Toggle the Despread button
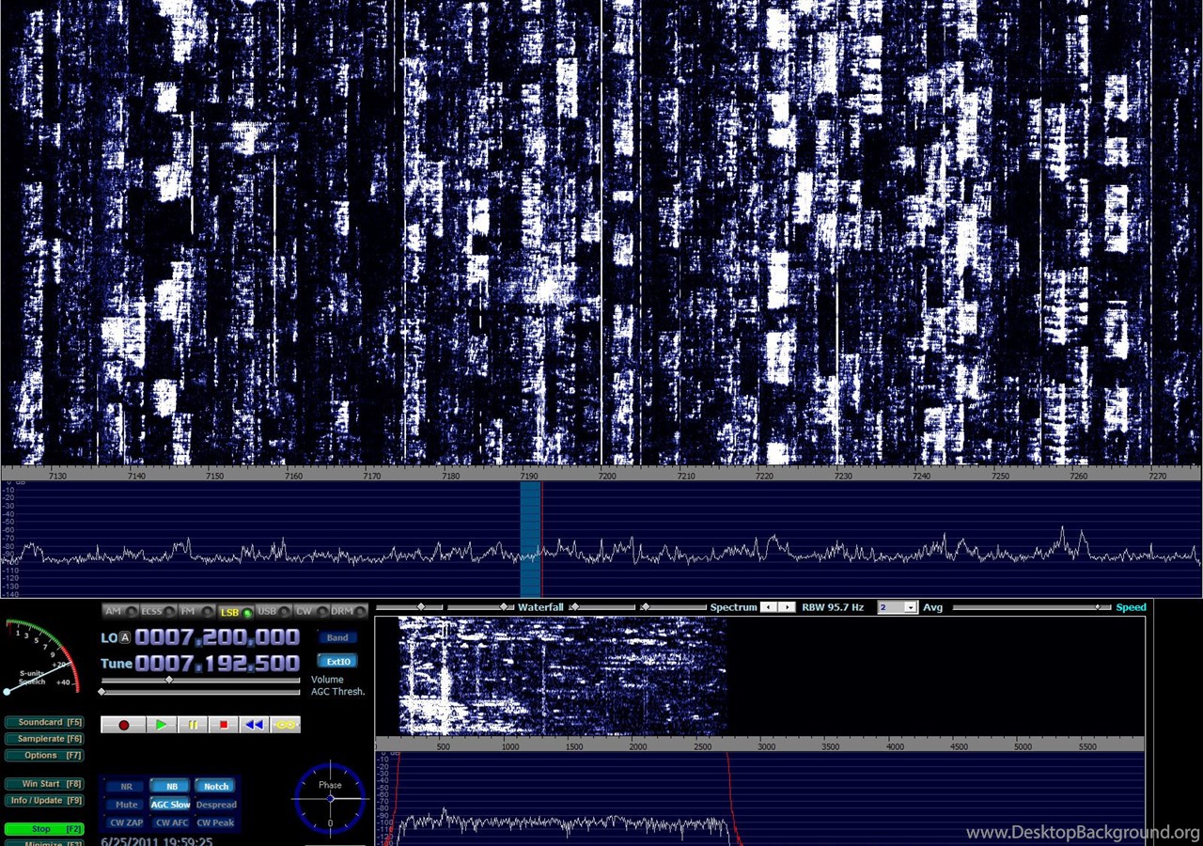The width and height of the screenshot is (1203, 846). 216,805
